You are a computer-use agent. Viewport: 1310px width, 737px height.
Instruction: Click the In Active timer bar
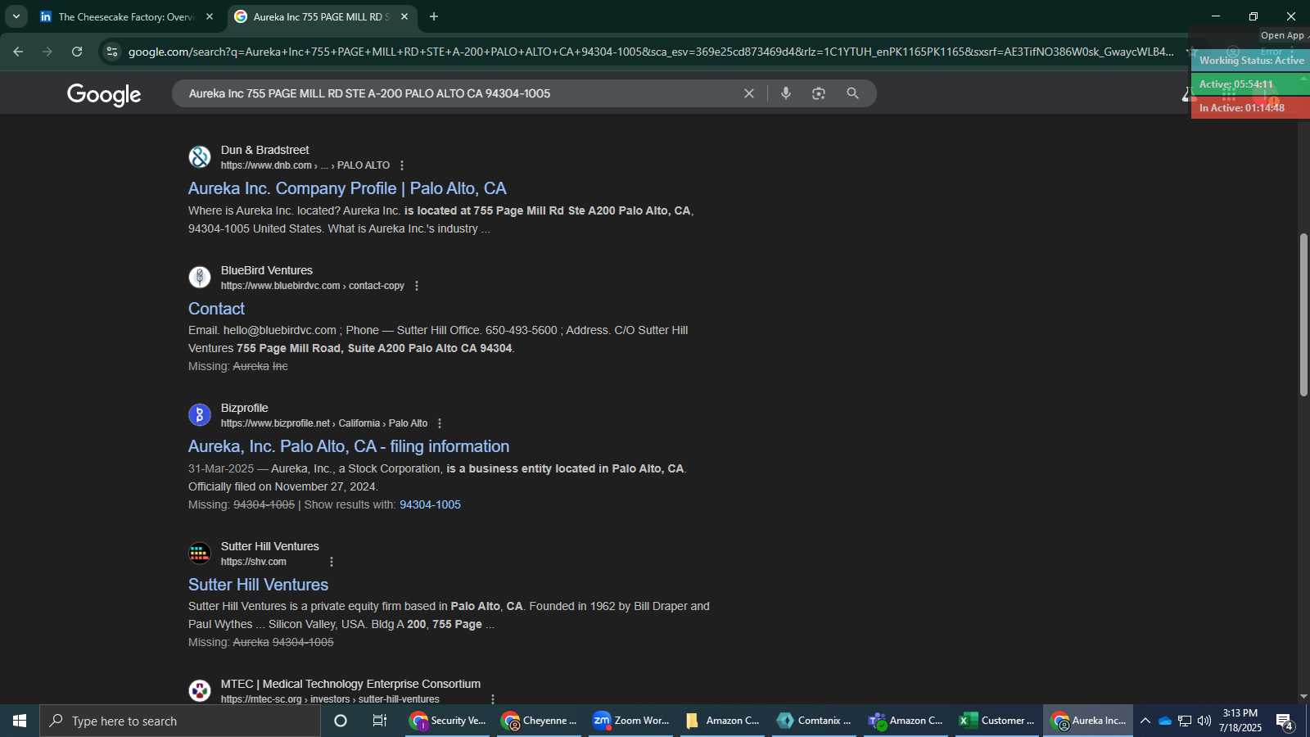point(1250,108)
